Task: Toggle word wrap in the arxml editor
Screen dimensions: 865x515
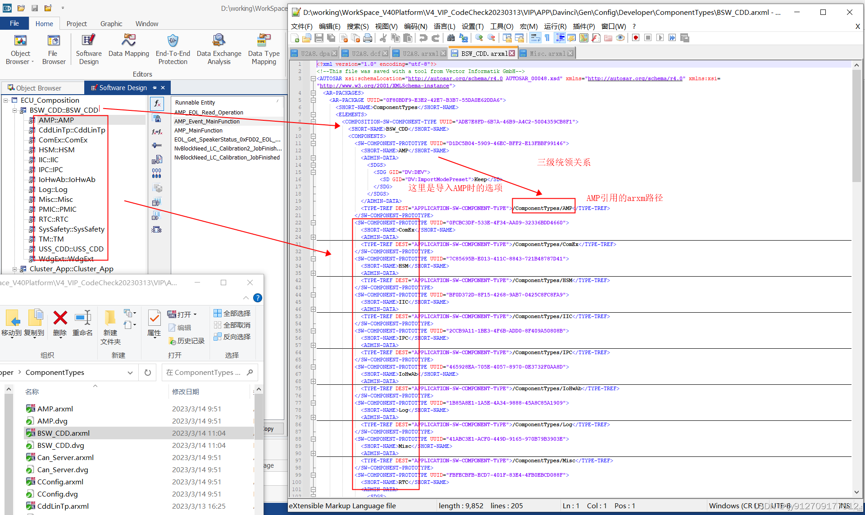Action: (x=535, y=38)
